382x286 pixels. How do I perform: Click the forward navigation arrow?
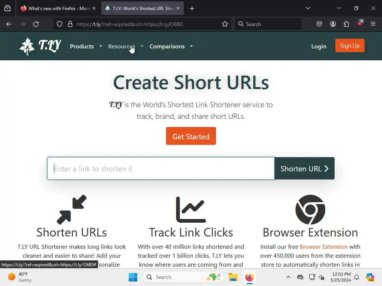(22, 24)
